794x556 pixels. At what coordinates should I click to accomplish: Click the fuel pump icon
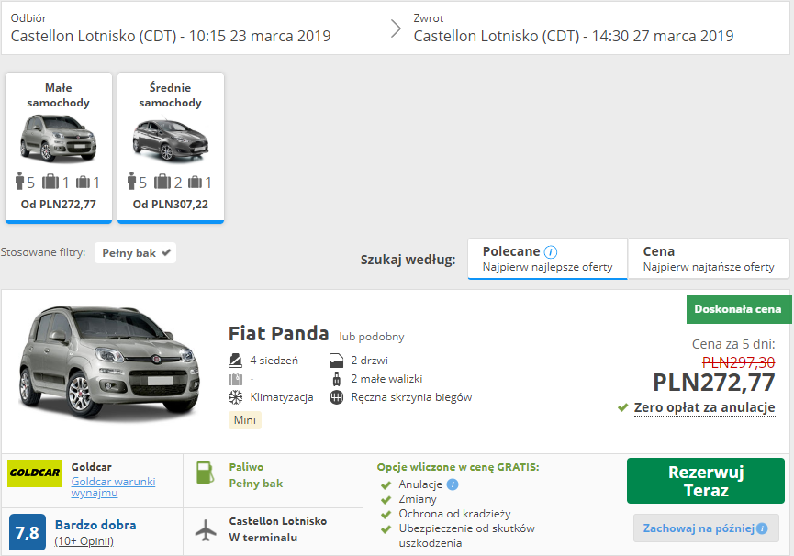pyautogui.click(x=205, y=473)
